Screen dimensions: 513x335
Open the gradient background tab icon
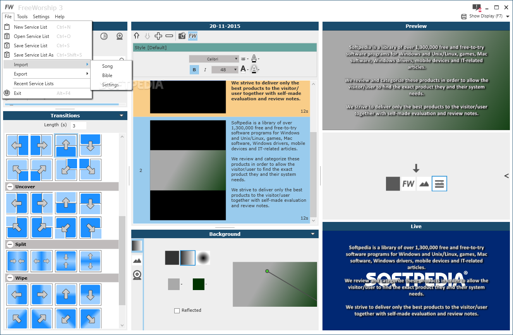[137, 246]
